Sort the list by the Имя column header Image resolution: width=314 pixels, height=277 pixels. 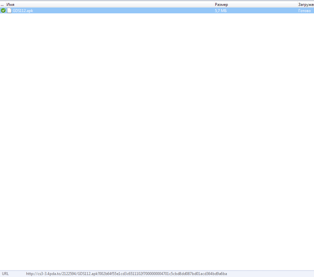(x=110, y=5)
